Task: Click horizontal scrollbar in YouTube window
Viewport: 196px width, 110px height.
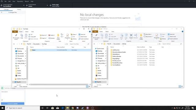Action: point(59,84)
